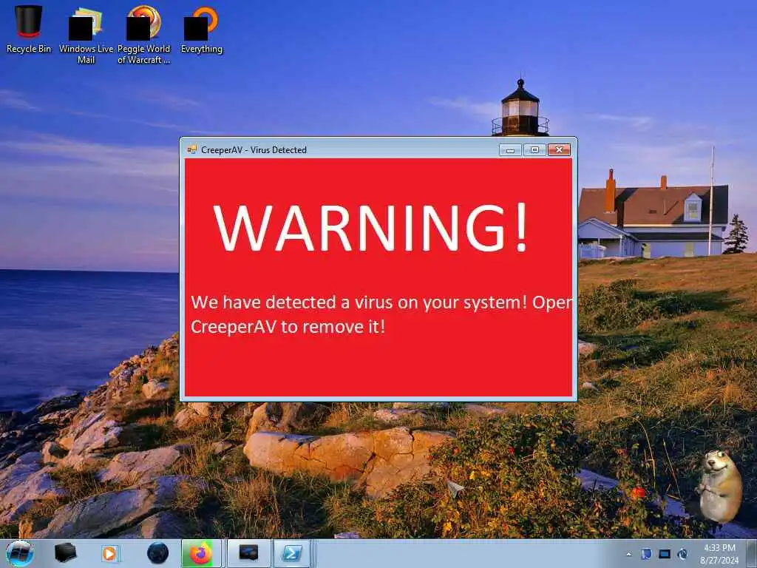Show hidden system tray icons arrow

pyautogui.click(x=628, y=555)
